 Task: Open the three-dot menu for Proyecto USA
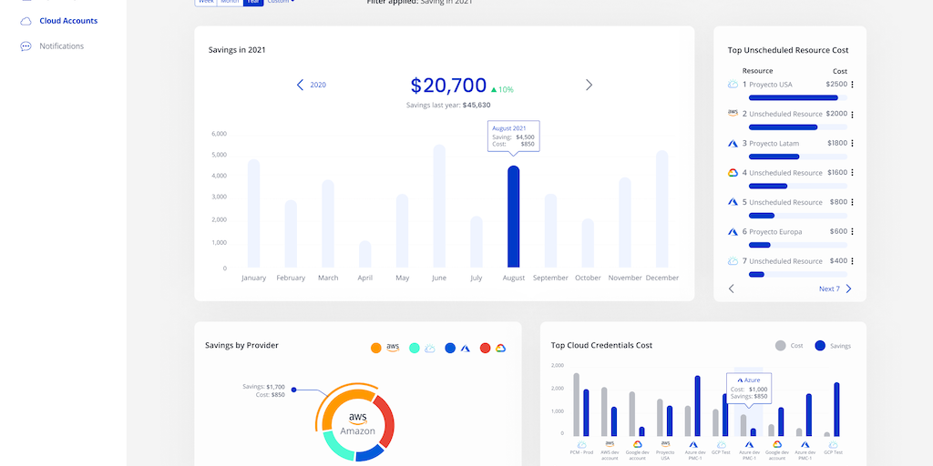pos(852,85)
